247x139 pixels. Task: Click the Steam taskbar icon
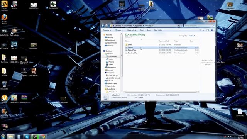point(35,136)
